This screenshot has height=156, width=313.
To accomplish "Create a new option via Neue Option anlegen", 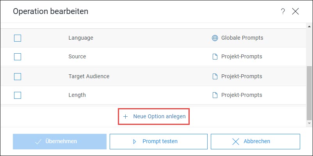I will 154,117.
